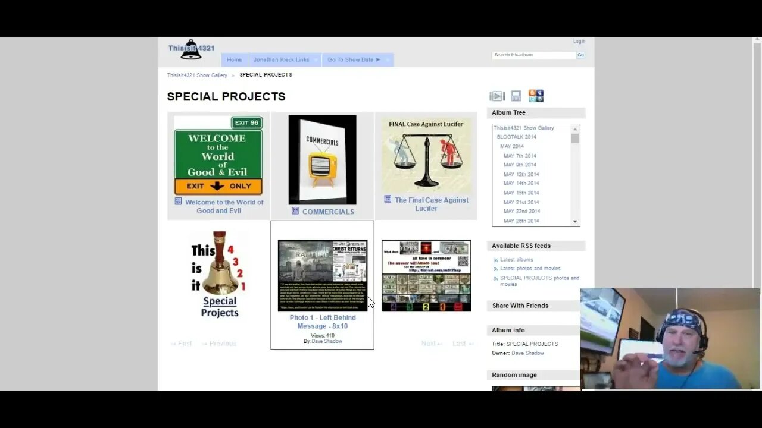
Task: Click the social bookmarking share icon
Action: [536, 96]
